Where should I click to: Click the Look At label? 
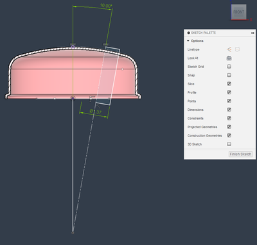[x=193, y=58]
